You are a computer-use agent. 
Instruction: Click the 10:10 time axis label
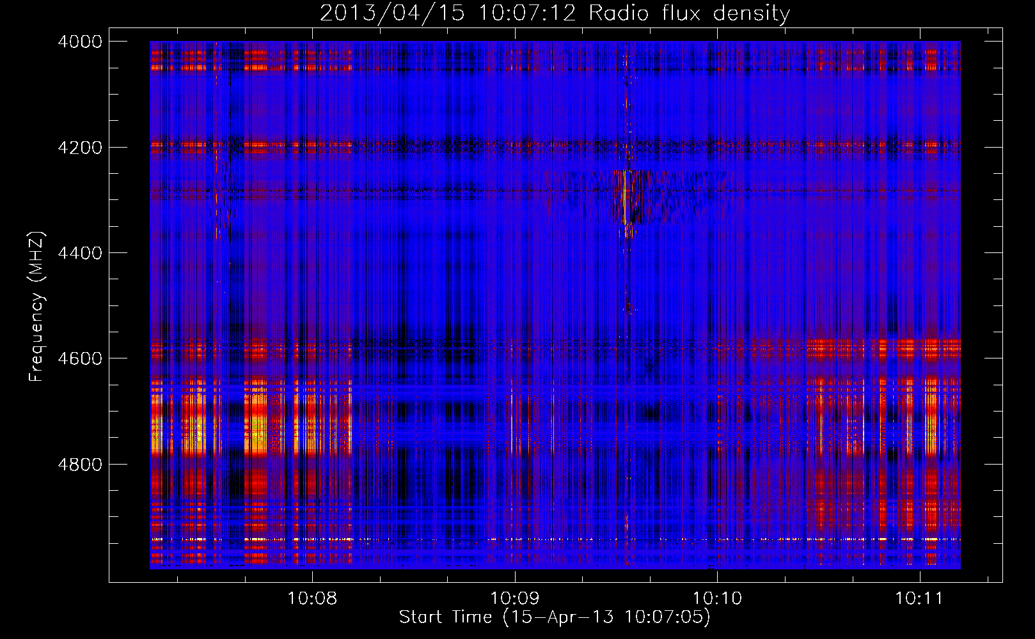[x=717, y=599]
